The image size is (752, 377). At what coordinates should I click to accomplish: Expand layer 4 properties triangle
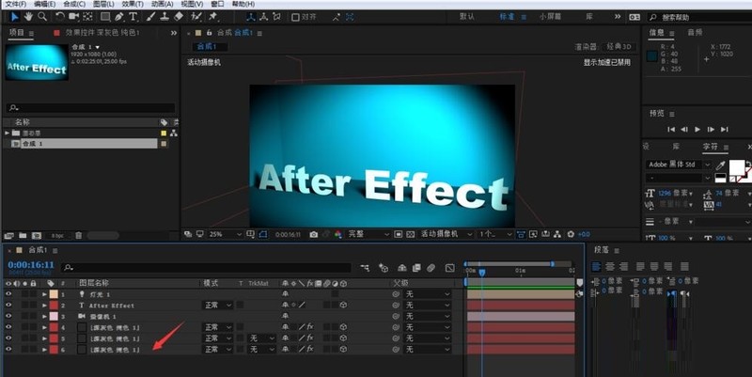[44, 327]
